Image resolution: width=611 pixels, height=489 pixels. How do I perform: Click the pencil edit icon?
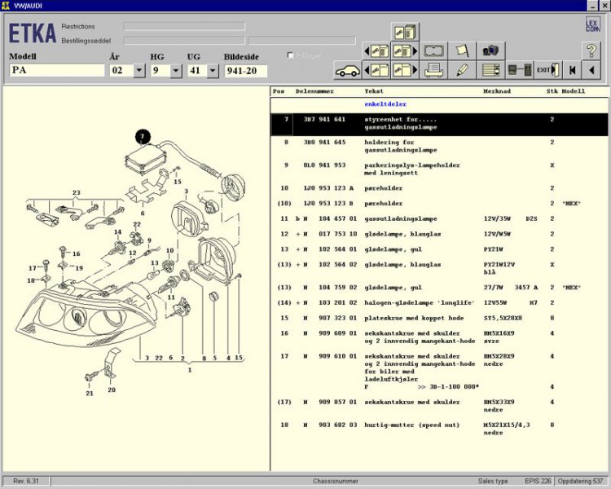462,70
